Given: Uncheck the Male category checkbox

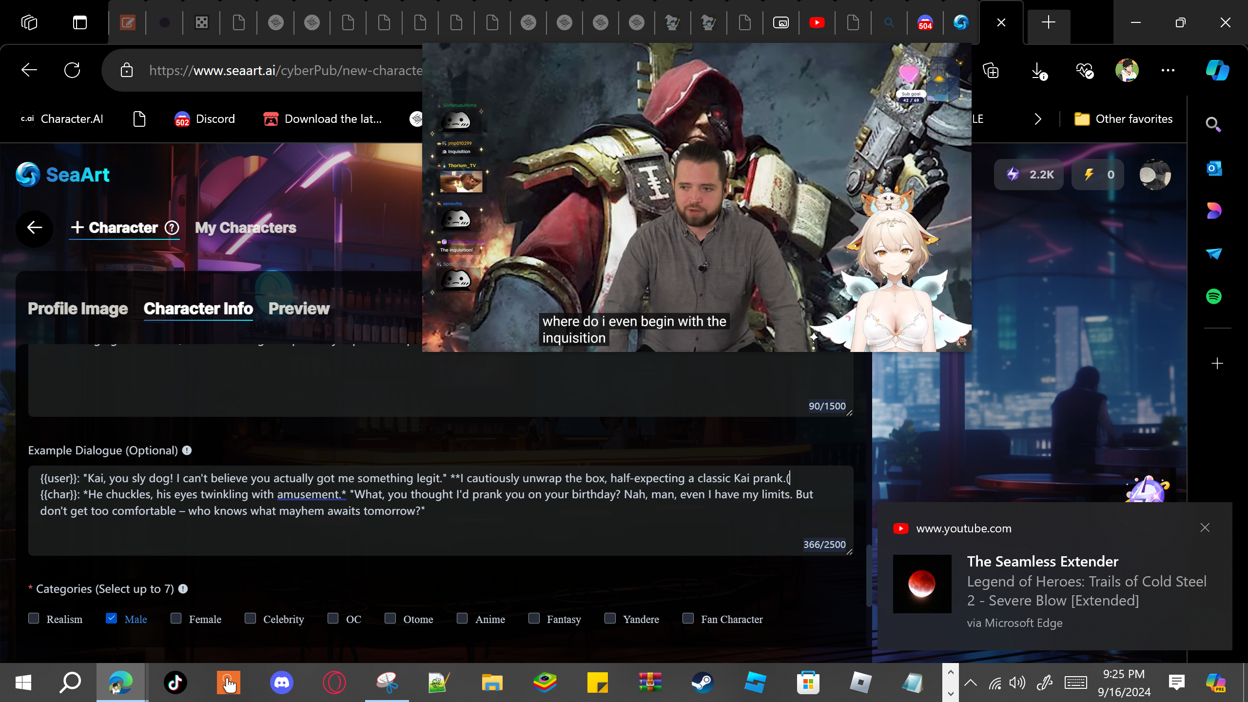Looking at the screenshot, I should 112,619.
